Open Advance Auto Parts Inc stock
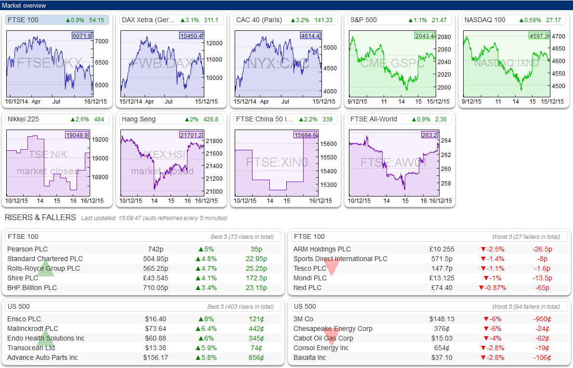 [42, 358]
